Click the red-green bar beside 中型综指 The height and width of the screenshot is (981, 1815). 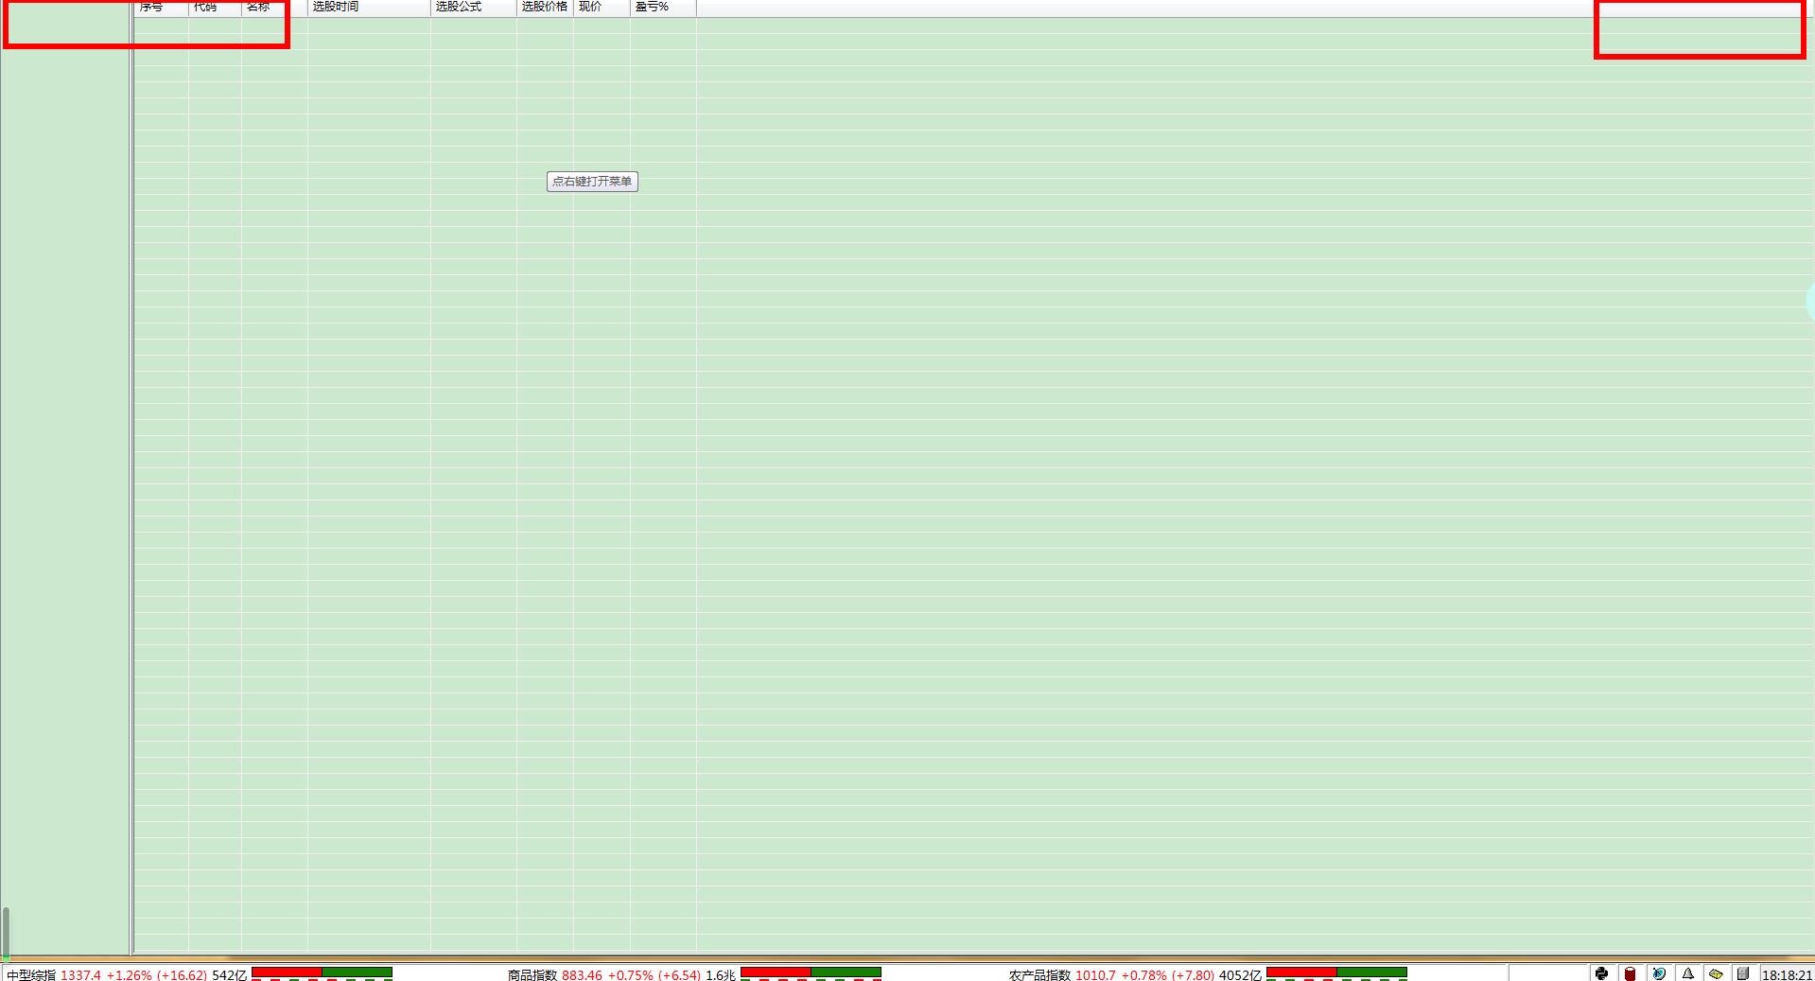(322, 972)
